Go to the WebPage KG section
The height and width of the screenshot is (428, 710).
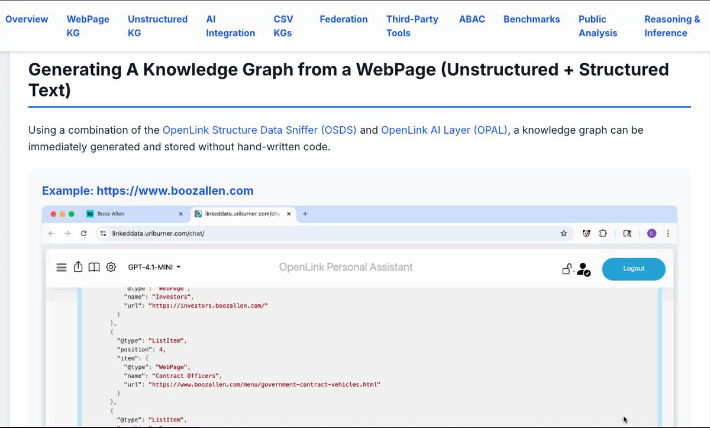(x=88, y=26)
